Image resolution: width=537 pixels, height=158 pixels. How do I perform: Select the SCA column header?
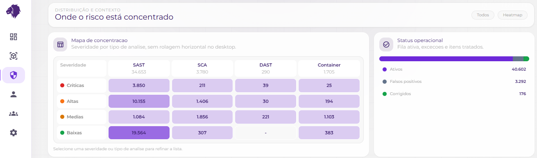[202, 68]
